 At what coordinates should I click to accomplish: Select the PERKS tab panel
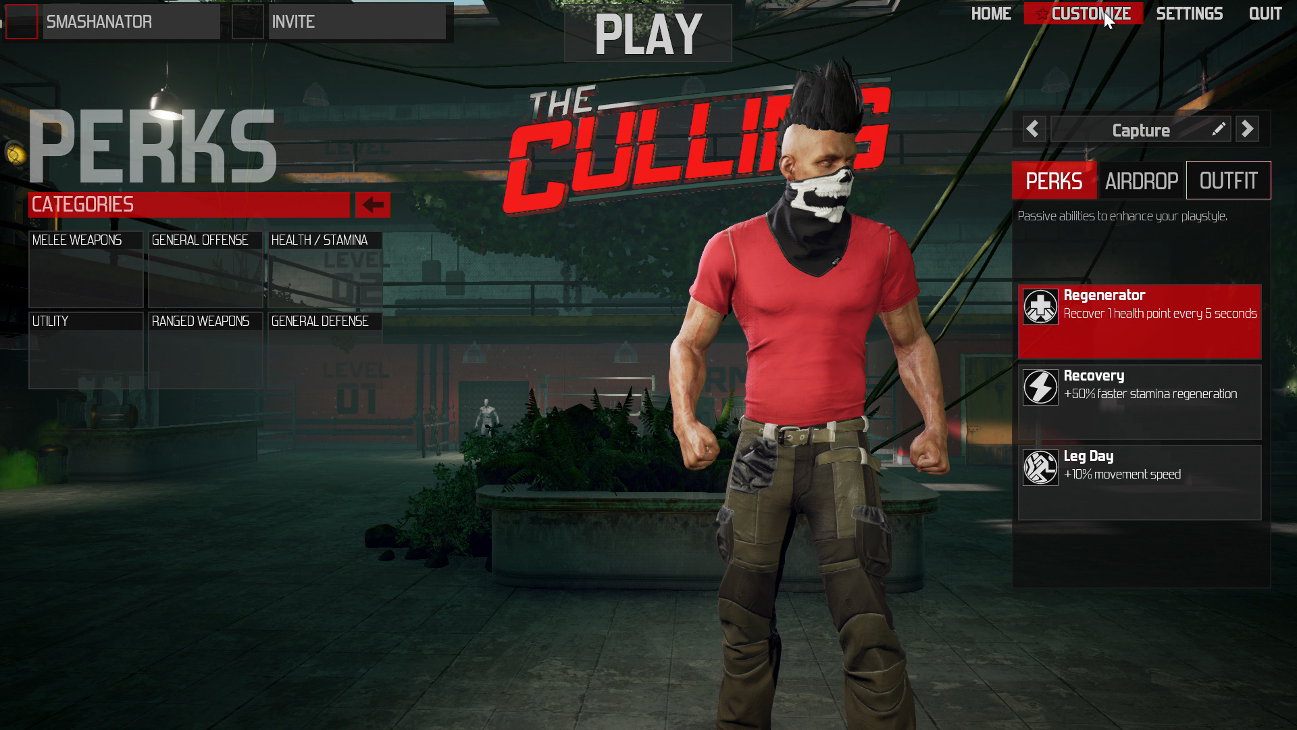[x=1054, y=181]
